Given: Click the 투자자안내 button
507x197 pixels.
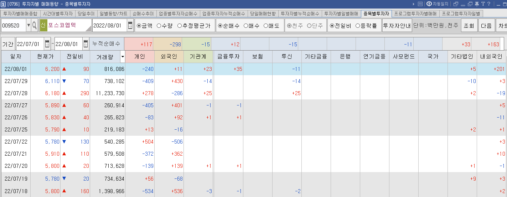Looking at the screenshot, I should click(397, 26).
